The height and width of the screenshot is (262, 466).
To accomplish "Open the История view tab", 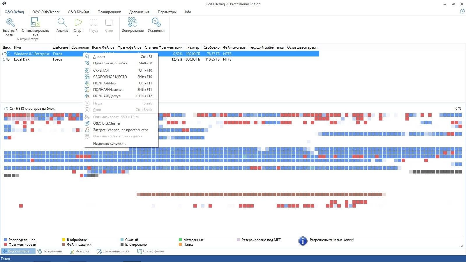I will point(80,251).
